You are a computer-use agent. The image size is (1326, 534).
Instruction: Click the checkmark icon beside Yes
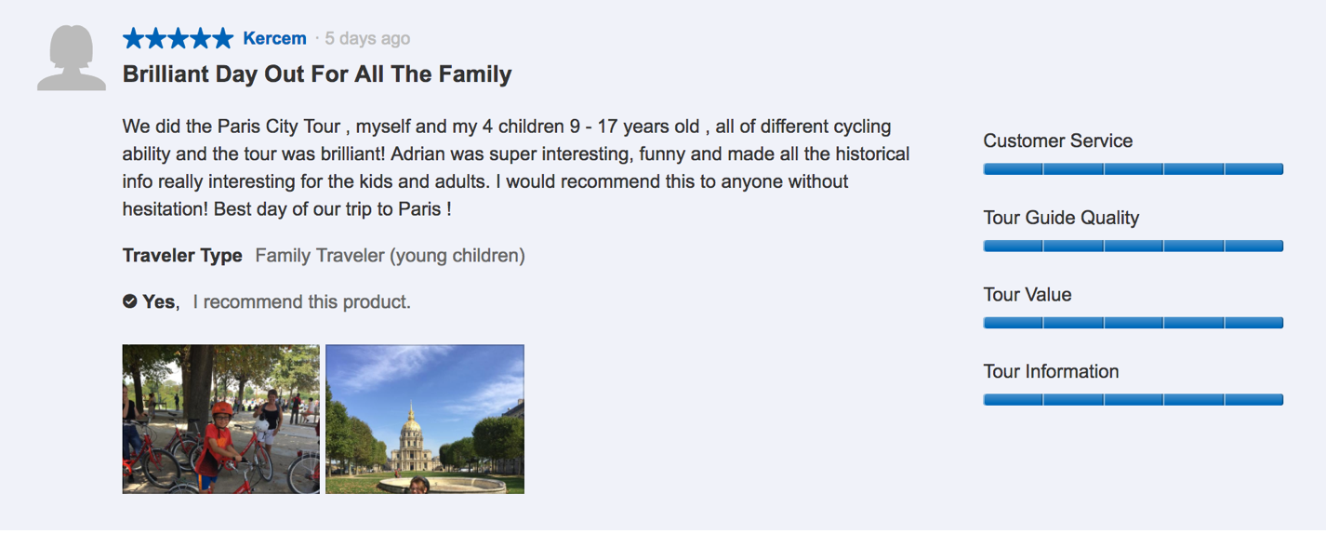point(130,301)
